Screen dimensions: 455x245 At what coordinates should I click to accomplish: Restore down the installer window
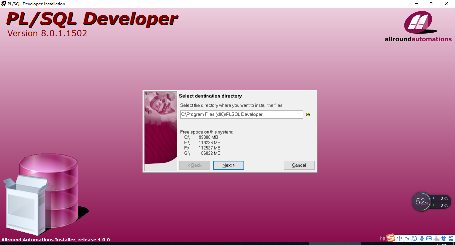pos(431,4)
